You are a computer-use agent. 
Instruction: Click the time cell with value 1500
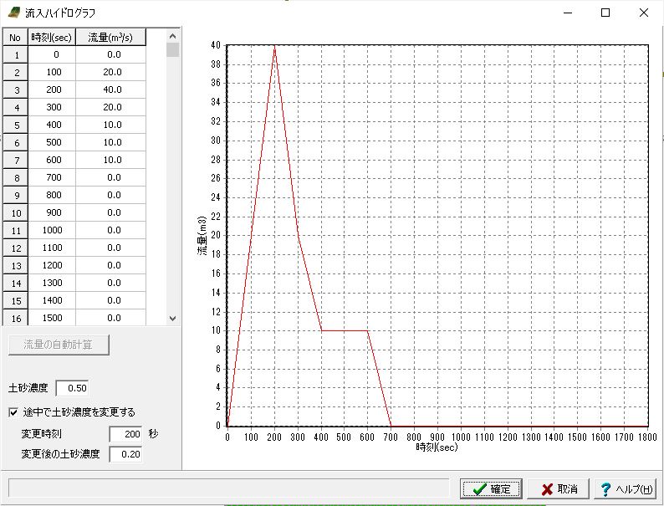click(52, 318)
